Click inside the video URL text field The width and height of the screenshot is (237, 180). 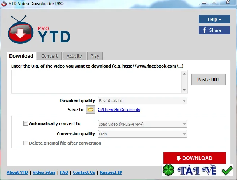[x=96, y=82]
